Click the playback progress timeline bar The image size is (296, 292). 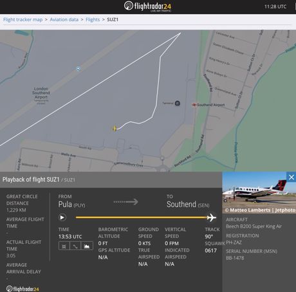click(142, 217)
